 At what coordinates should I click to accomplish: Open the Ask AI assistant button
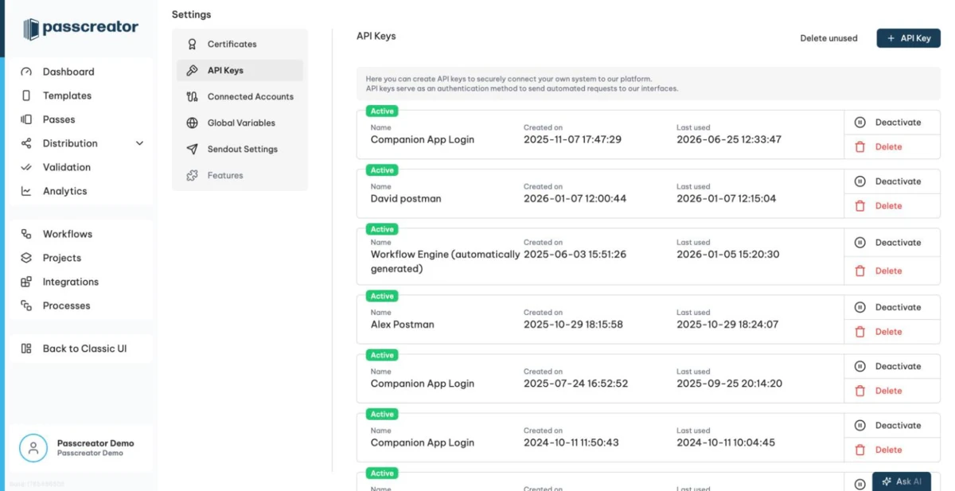902,481
